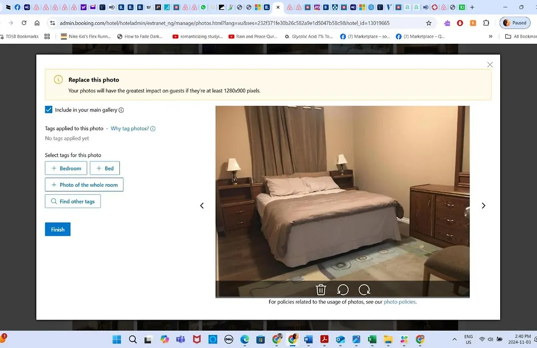The image size is (537, 348).
Task: Bookmark this page with star icon
Action: (x=429, y=23)
